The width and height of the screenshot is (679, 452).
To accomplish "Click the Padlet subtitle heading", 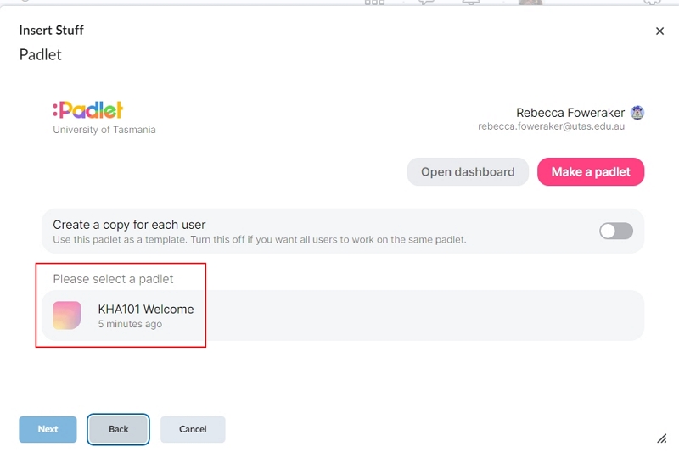I will (40, 54).
